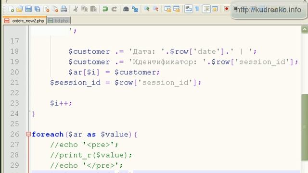The image size is (308, 173).
Task: Zoom out using the magnifier minus icon
Action: [156, 9]
